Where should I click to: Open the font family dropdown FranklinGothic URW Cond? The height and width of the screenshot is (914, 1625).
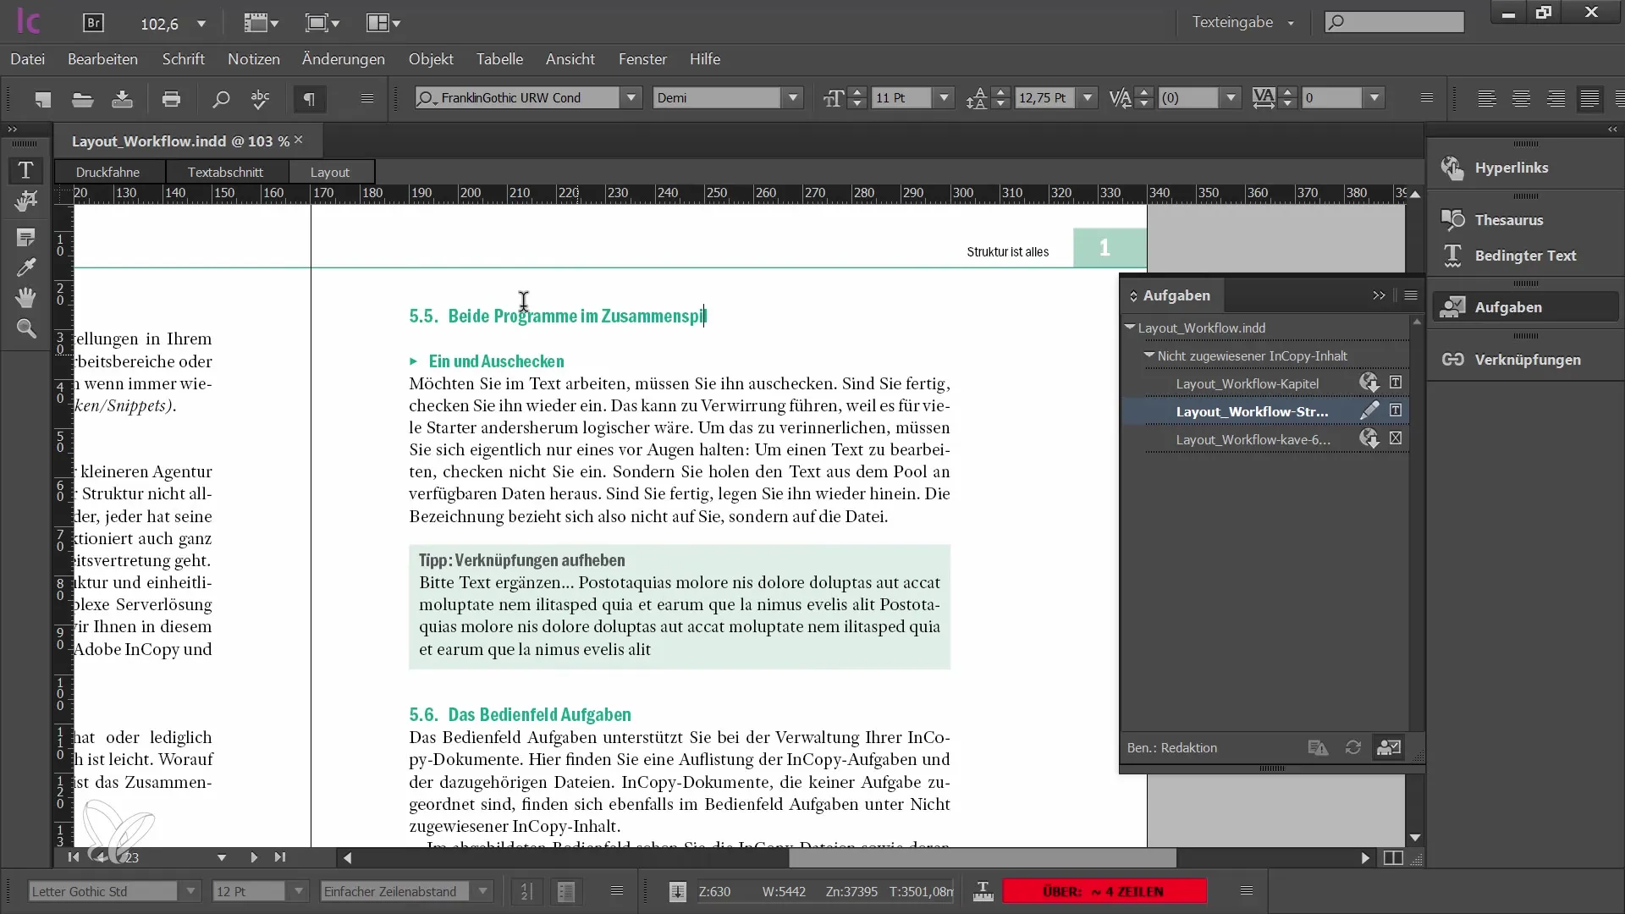click(630, 98)
